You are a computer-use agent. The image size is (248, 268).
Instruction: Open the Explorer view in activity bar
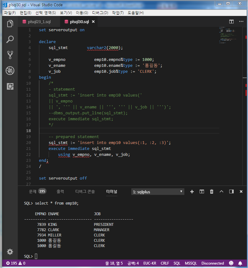tap(10, 24)
